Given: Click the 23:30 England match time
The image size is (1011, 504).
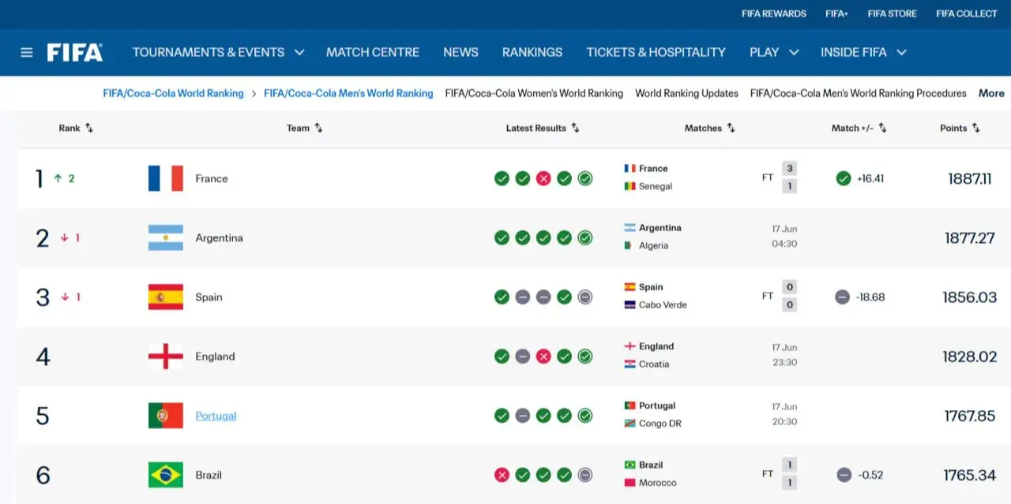Looking at the screenshot, I should [784, 363].
